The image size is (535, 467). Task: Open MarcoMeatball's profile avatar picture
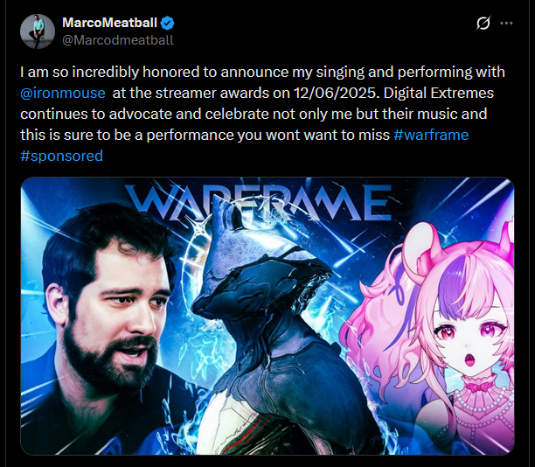38,31
